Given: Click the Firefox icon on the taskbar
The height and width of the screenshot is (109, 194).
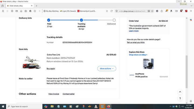Looking at the screenshot, I should pyautogui.click(x=109, y=106).
